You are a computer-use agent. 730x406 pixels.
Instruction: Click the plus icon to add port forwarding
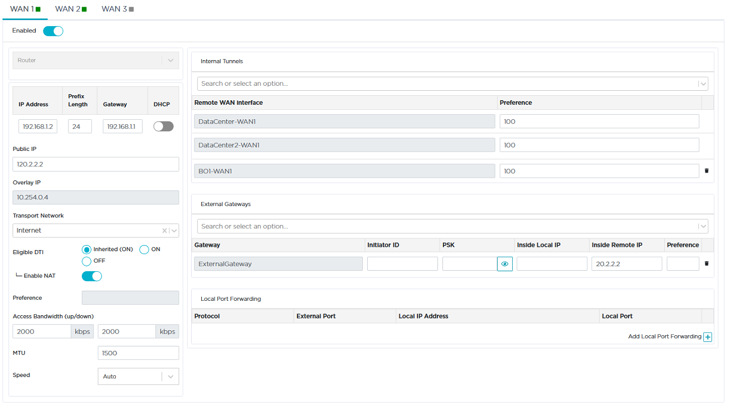point(707,337)
